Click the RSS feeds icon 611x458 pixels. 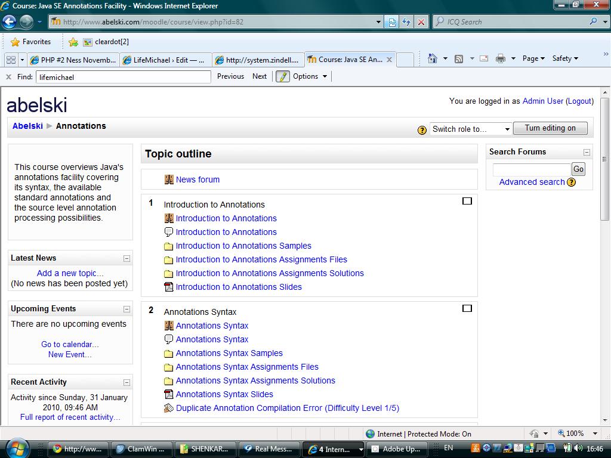pos(459,58)
